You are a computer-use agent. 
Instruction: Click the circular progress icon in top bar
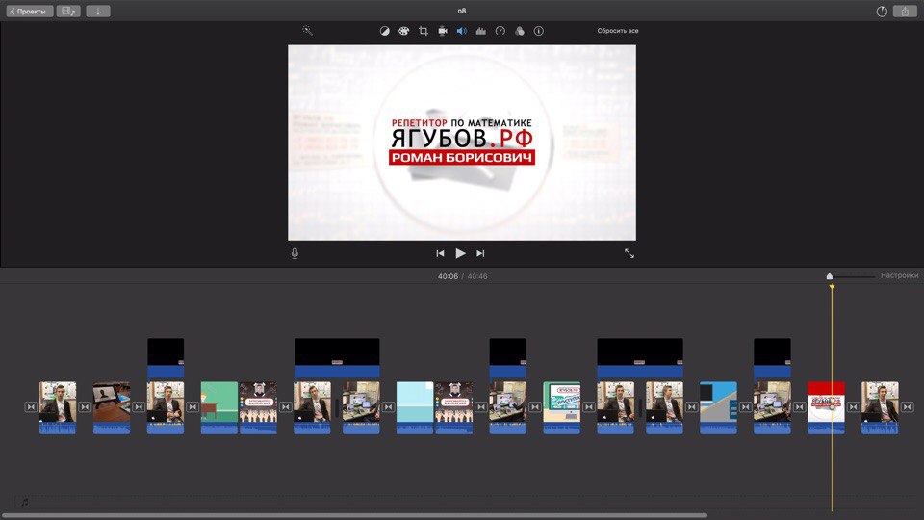pyautogui.click(x=882, y=12)
